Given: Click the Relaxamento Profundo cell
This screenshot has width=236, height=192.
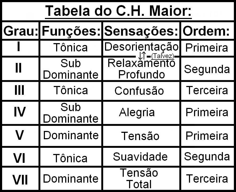Looking at the screenshot, I should 141,69.
